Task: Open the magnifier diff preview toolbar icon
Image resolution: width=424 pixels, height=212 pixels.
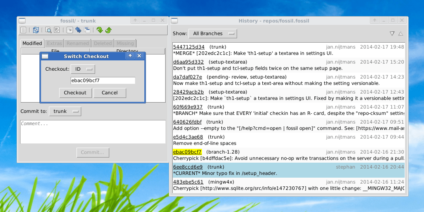Action: click(x=49, y=30)
